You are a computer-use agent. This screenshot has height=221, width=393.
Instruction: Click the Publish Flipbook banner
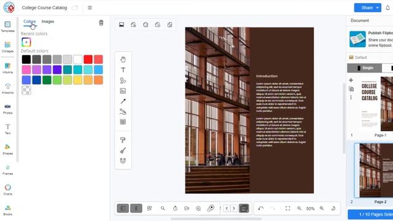point(371,39)
